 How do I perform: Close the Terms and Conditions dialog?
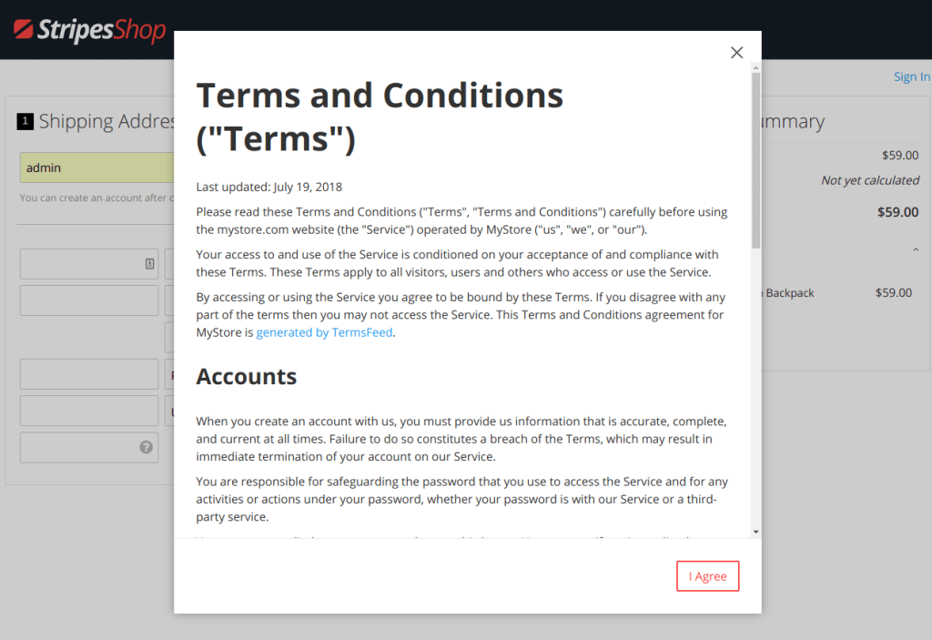(x=736, y=52)
